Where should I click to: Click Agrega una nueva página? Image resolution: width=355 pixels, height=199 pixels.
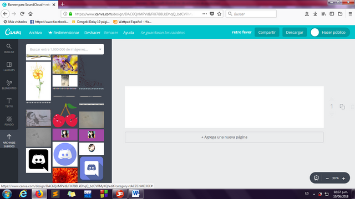coord(224,137)
